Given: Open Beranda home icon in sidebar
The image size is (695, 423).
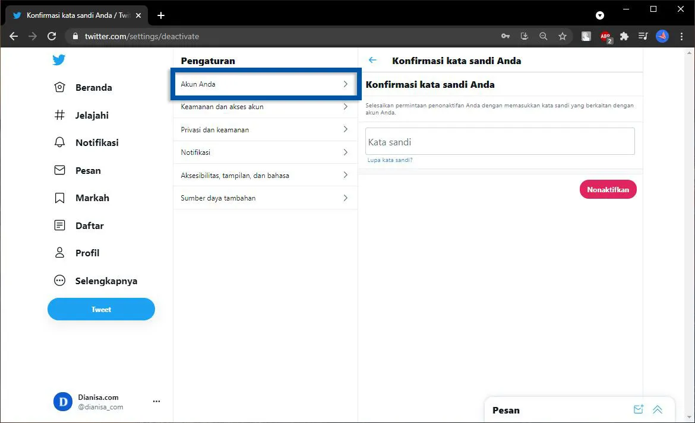Looking at the screenshot, I should [59, 88].
